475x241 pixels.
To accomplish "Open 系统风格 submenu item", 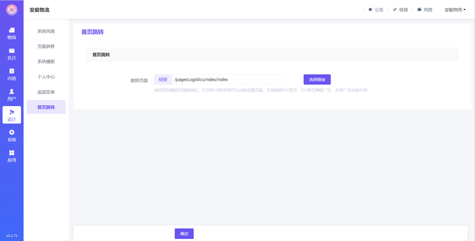I will (x=46, y=31).
